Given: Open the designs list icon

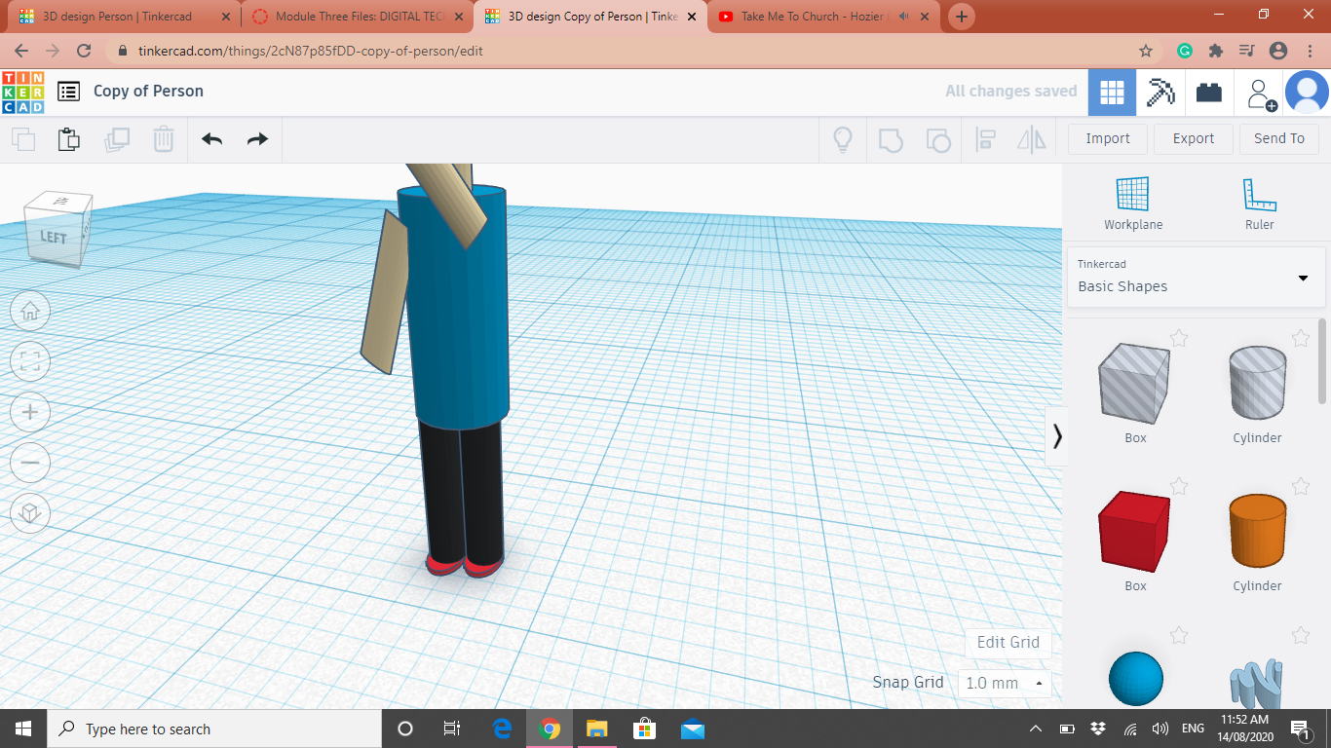Looking at the screenshot, I should (68, 92).
